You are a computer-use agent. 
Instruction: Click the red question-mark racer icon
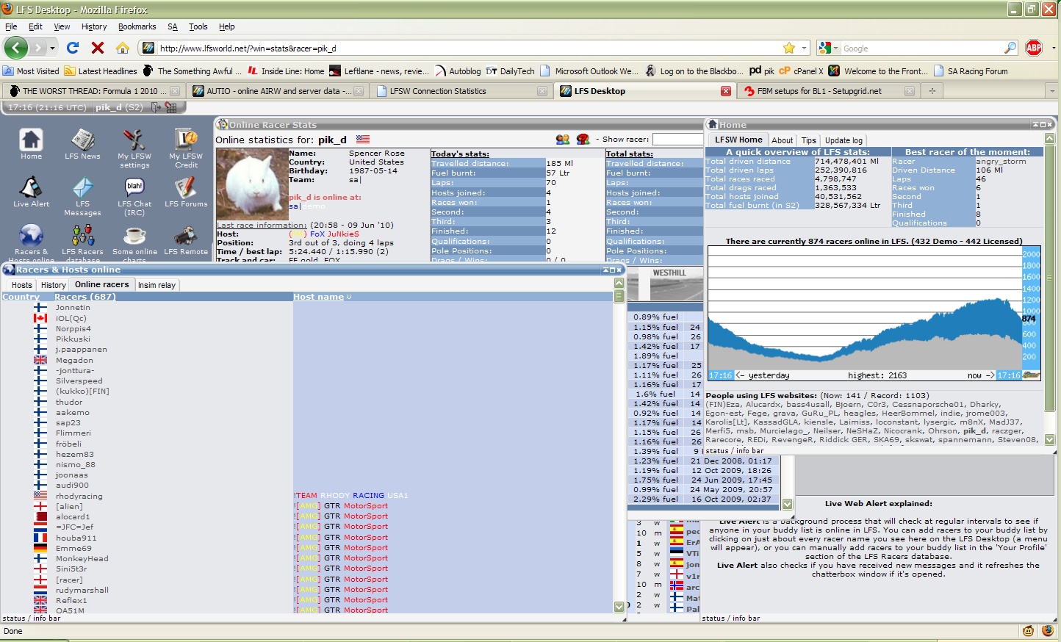click(x=583, y=140)
